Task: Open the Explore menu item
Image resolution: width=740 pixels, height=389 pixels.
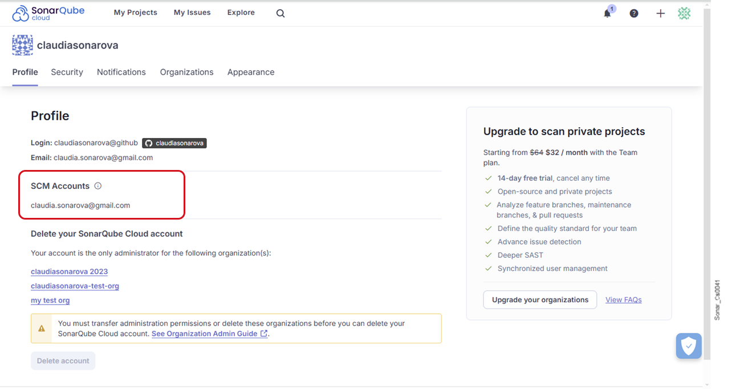Action: [241, 13]
